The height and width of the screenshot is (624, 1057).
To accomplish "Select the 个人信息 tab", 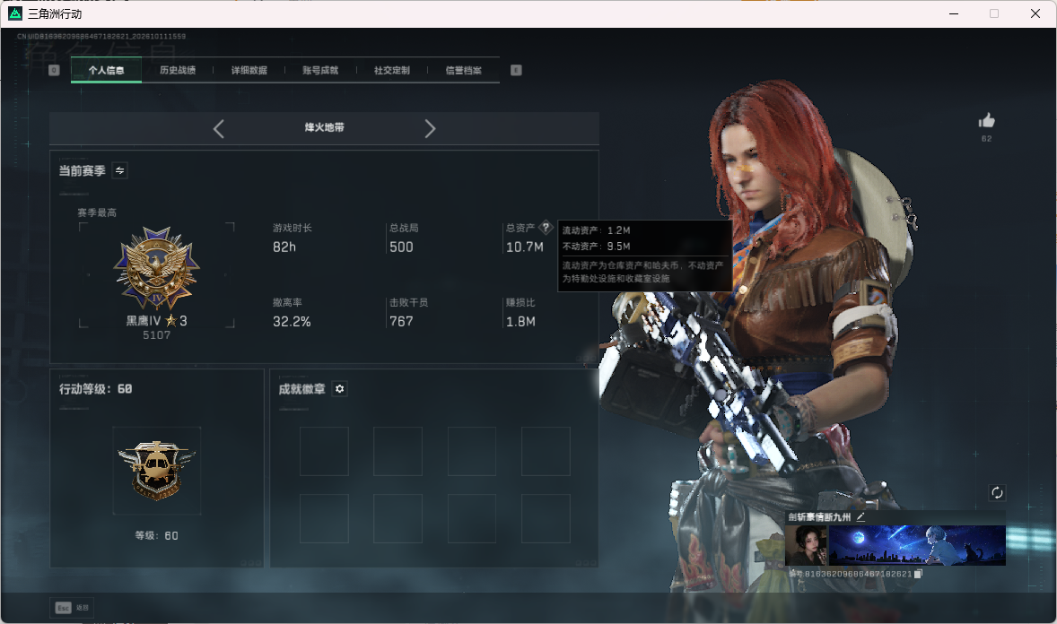I will pyautogui.click(x=106, y=70).
